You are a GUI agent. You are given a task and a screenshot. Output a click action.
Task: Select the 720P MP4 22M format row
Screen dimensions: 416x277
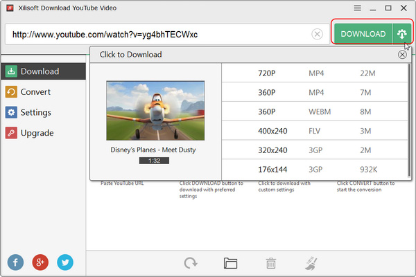tap(315, 73)
